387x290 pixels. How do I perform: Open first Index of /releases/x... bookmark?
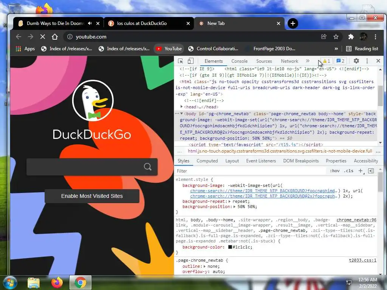[x=67, y=49]
